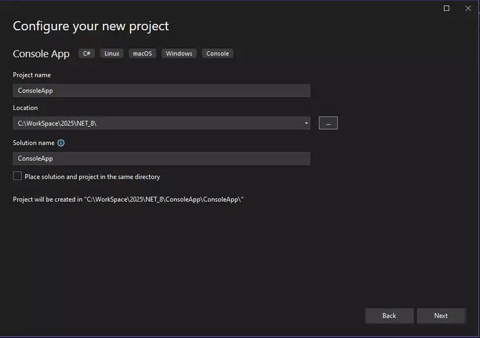This screenshot has height=338, width=480.
Task: Close the Configure your new project dialog
Action: pyautogui.click(x=468, y=8)
